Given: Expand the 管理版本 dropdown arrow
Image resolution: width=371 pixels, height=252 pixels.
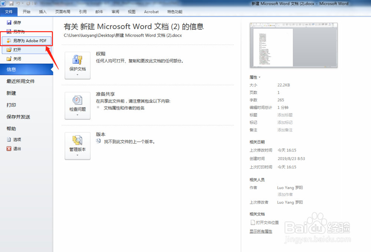Looking at the screenshot, I should (78, 155).
